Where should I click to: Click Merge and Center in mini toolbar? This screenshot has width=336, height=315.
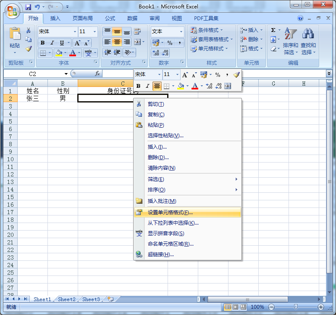click(x=228, y=86)
